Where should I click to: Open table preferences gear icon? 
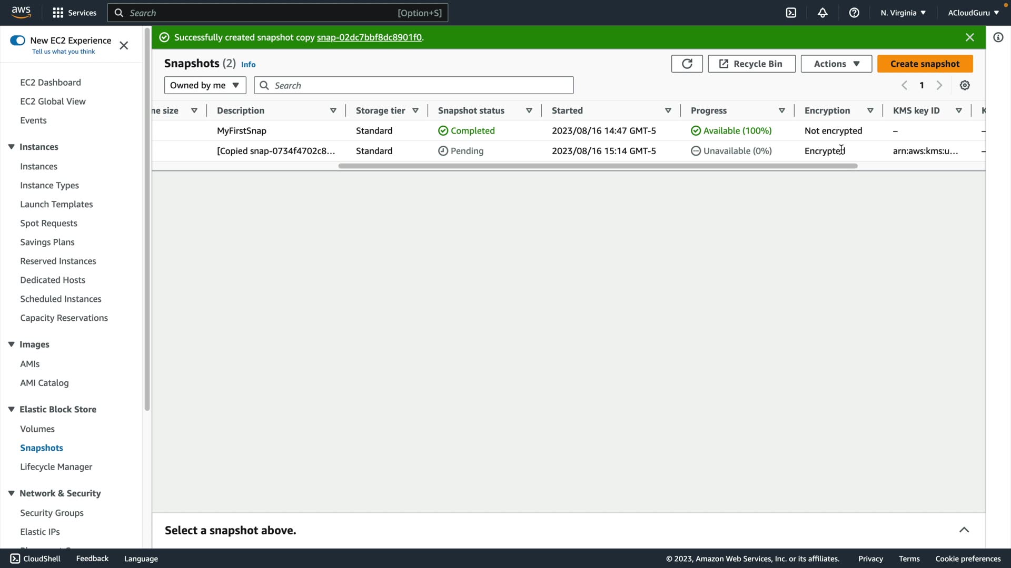coord(965,85)
